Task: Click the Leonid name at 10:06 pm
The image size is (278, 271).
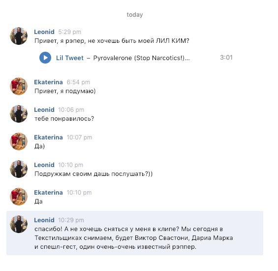Action: tap(44, 109)
